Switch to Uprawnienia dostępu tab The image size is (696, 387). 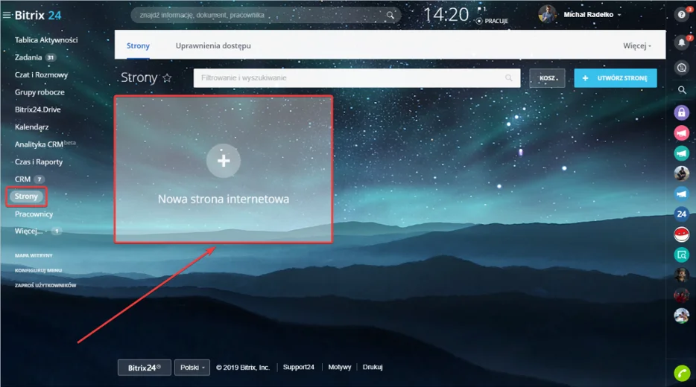(213, 46)
